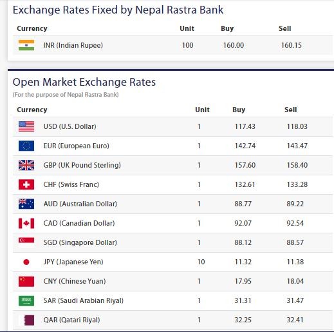The width and height of the screenshot is (334, 332).
Task: Click the UK Union Jack flag
Action: 26,165
